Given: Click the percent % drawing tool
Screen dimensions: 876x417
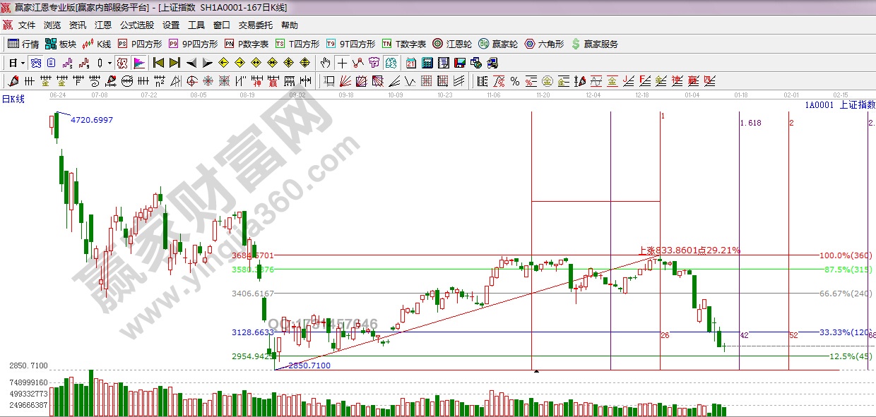Looking at the screenshot, I should [515, 81].
